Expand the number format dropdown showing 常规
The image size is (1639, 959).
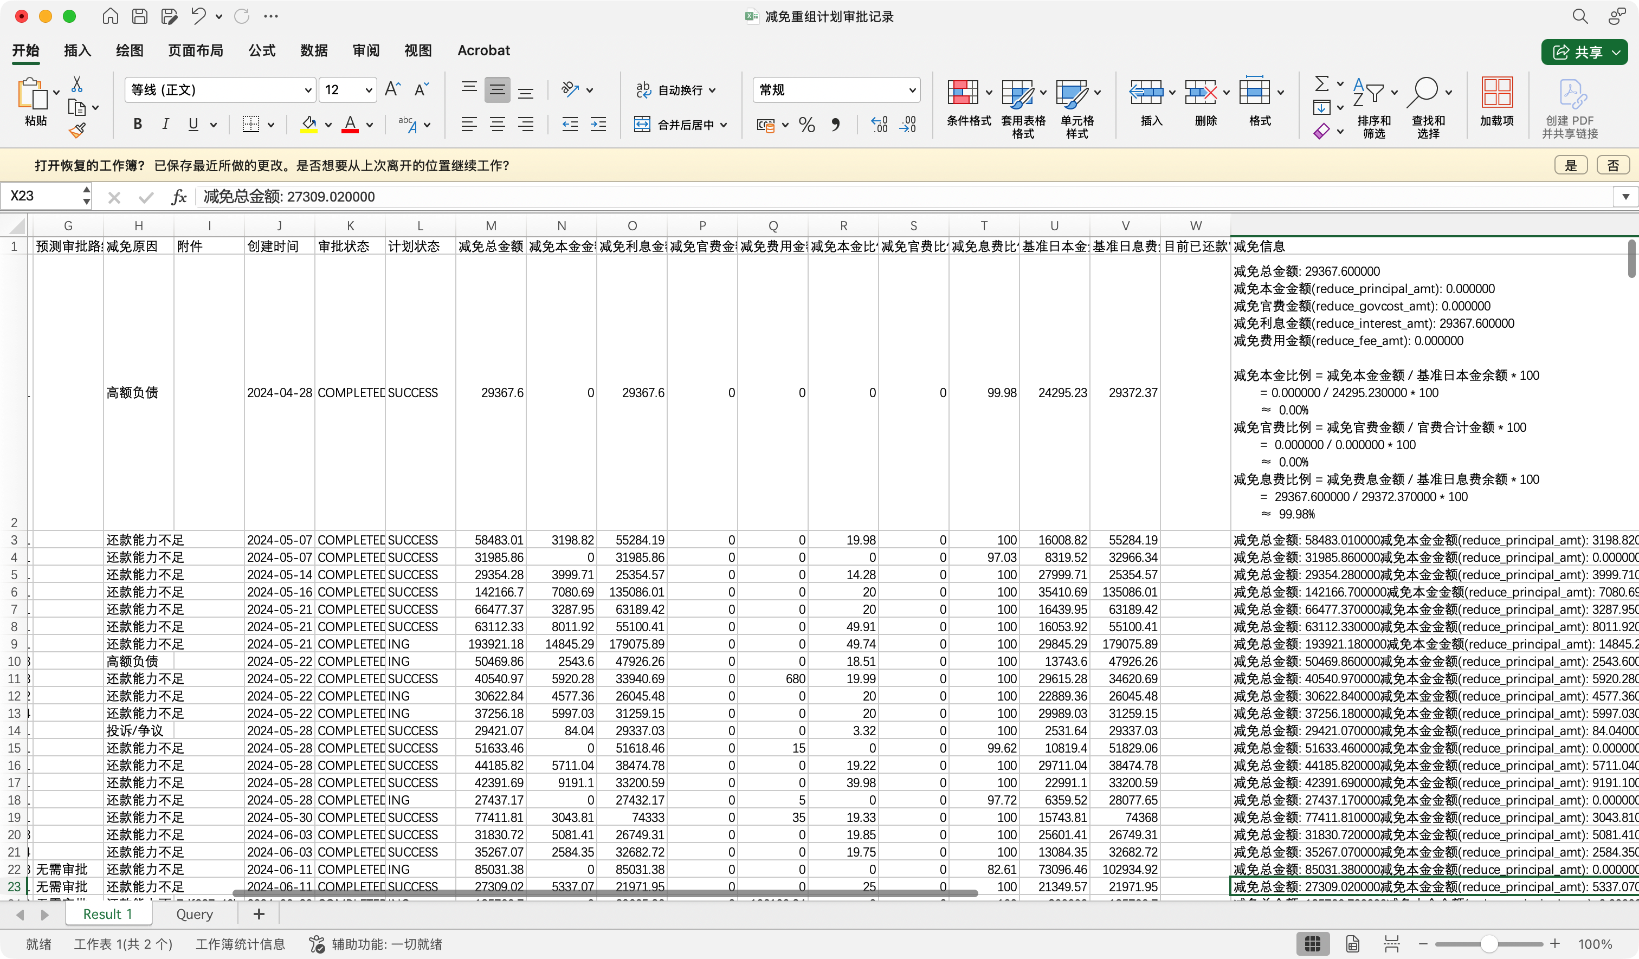click(x=912, y=90)
